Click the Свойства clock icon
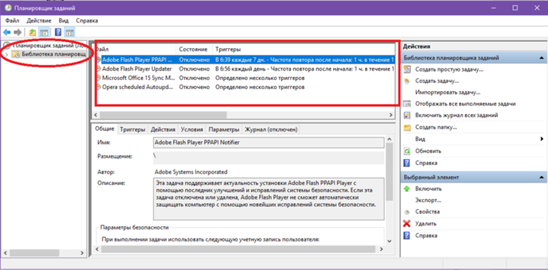548x270 pixels. [x=407, y=212]
